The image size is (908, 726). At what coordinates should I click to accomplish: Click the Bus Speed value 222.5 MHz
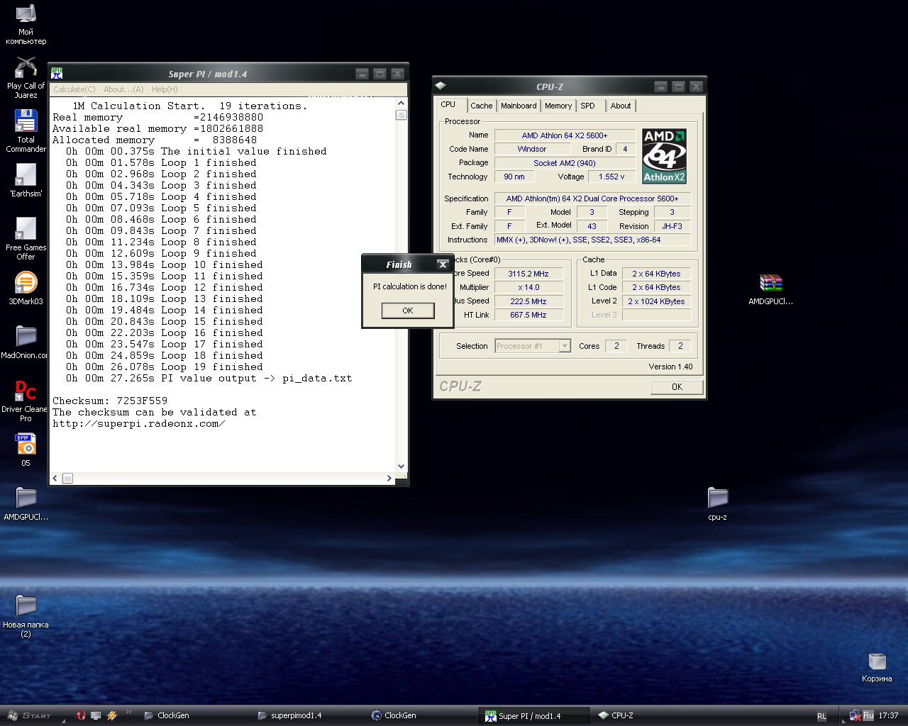[x=528, y=301]
